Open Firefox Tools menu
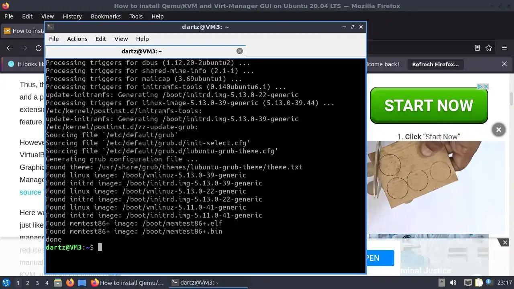This screenshot has height=289, width=514. (x=136, y=16)
